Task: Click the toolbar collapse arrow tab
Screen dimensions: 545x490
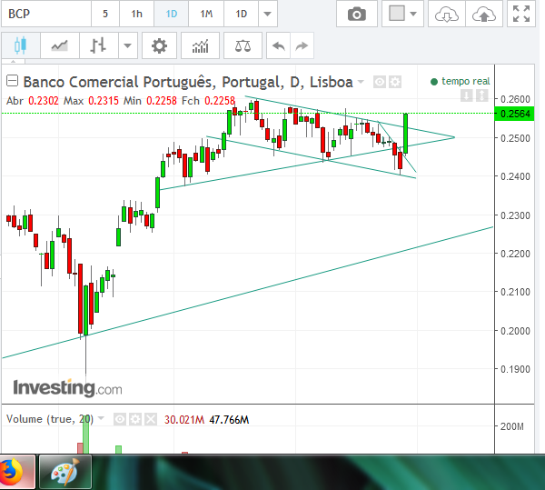Action: [x=14, y=61]
